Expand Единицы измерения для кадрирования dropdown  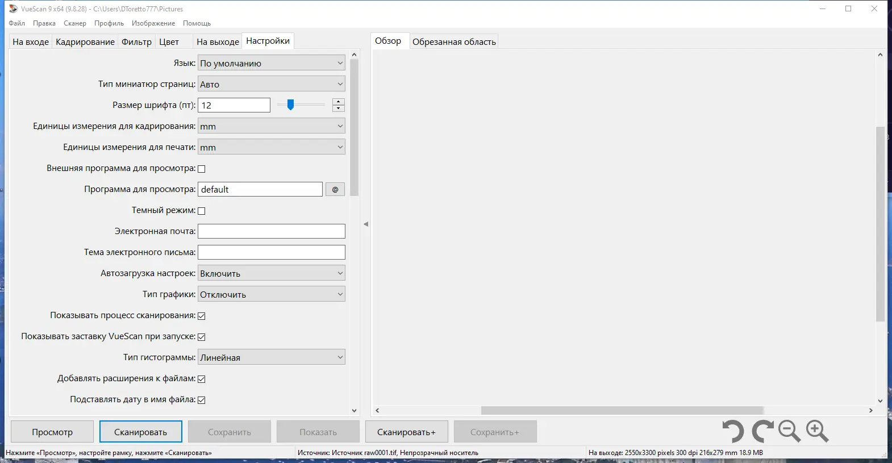click(x=272, y=126)
